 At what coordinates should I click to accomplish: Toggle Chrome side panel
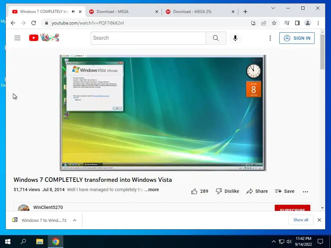click(x=297, y=23)
